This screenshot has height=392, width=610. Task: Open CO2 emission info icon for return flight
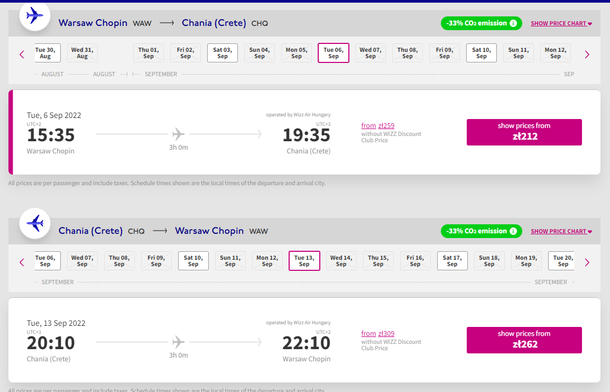tap(513, 231)
